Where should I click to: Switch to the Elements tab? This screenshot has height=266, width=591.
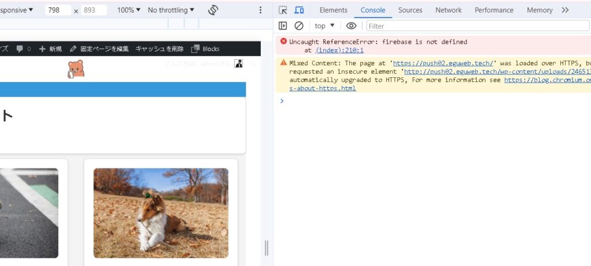(334, 10)
